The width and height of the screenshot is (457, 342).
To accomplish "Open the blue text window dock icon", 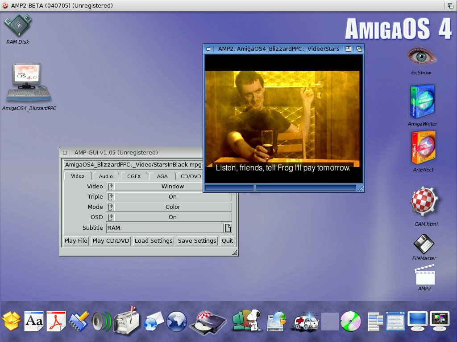I will point(395,321).
